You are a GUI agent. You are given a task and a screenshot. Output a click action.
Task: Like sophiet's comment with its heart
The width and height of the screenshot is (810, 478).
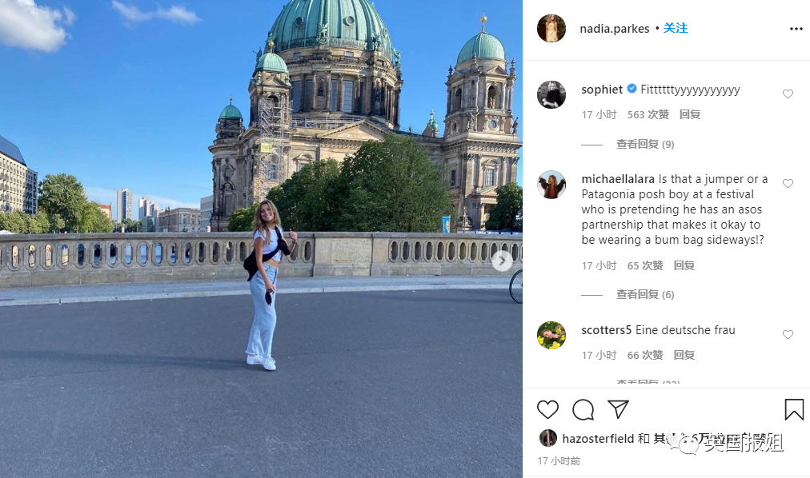click(788, 94)
